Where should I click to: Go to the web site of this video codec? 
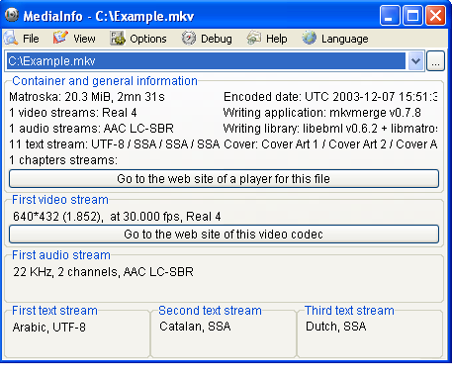224,235
